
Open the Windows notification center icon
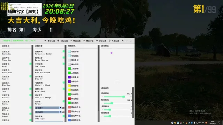219,123
